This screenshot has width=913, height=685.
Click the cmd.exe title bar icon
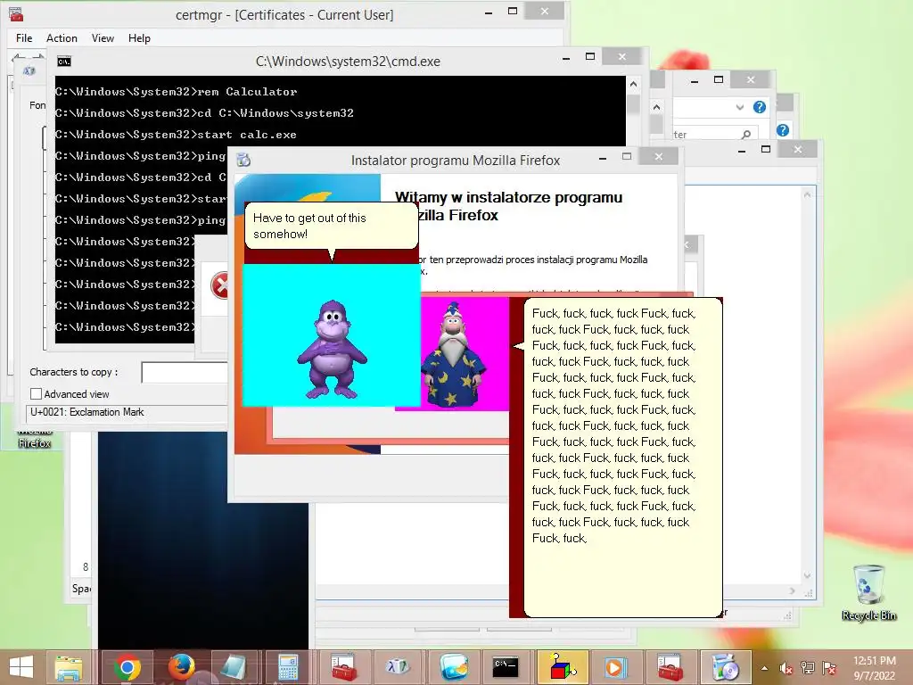point(64,62)
